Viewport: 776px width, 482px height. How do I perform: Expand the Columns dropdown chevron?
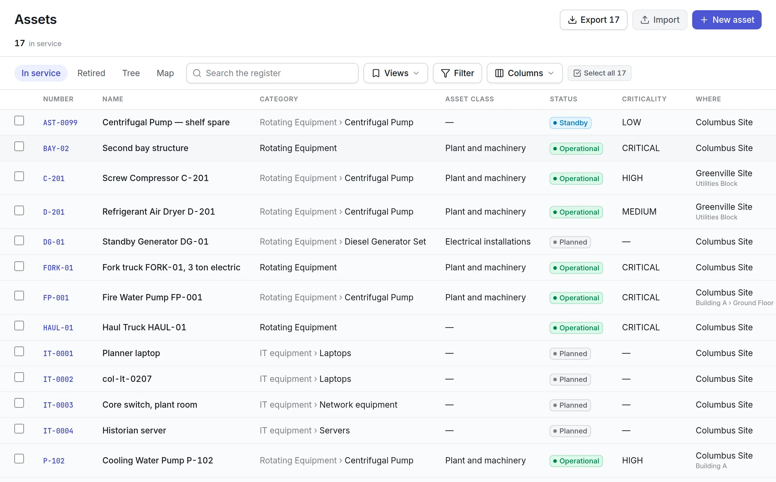coord(551,73)
